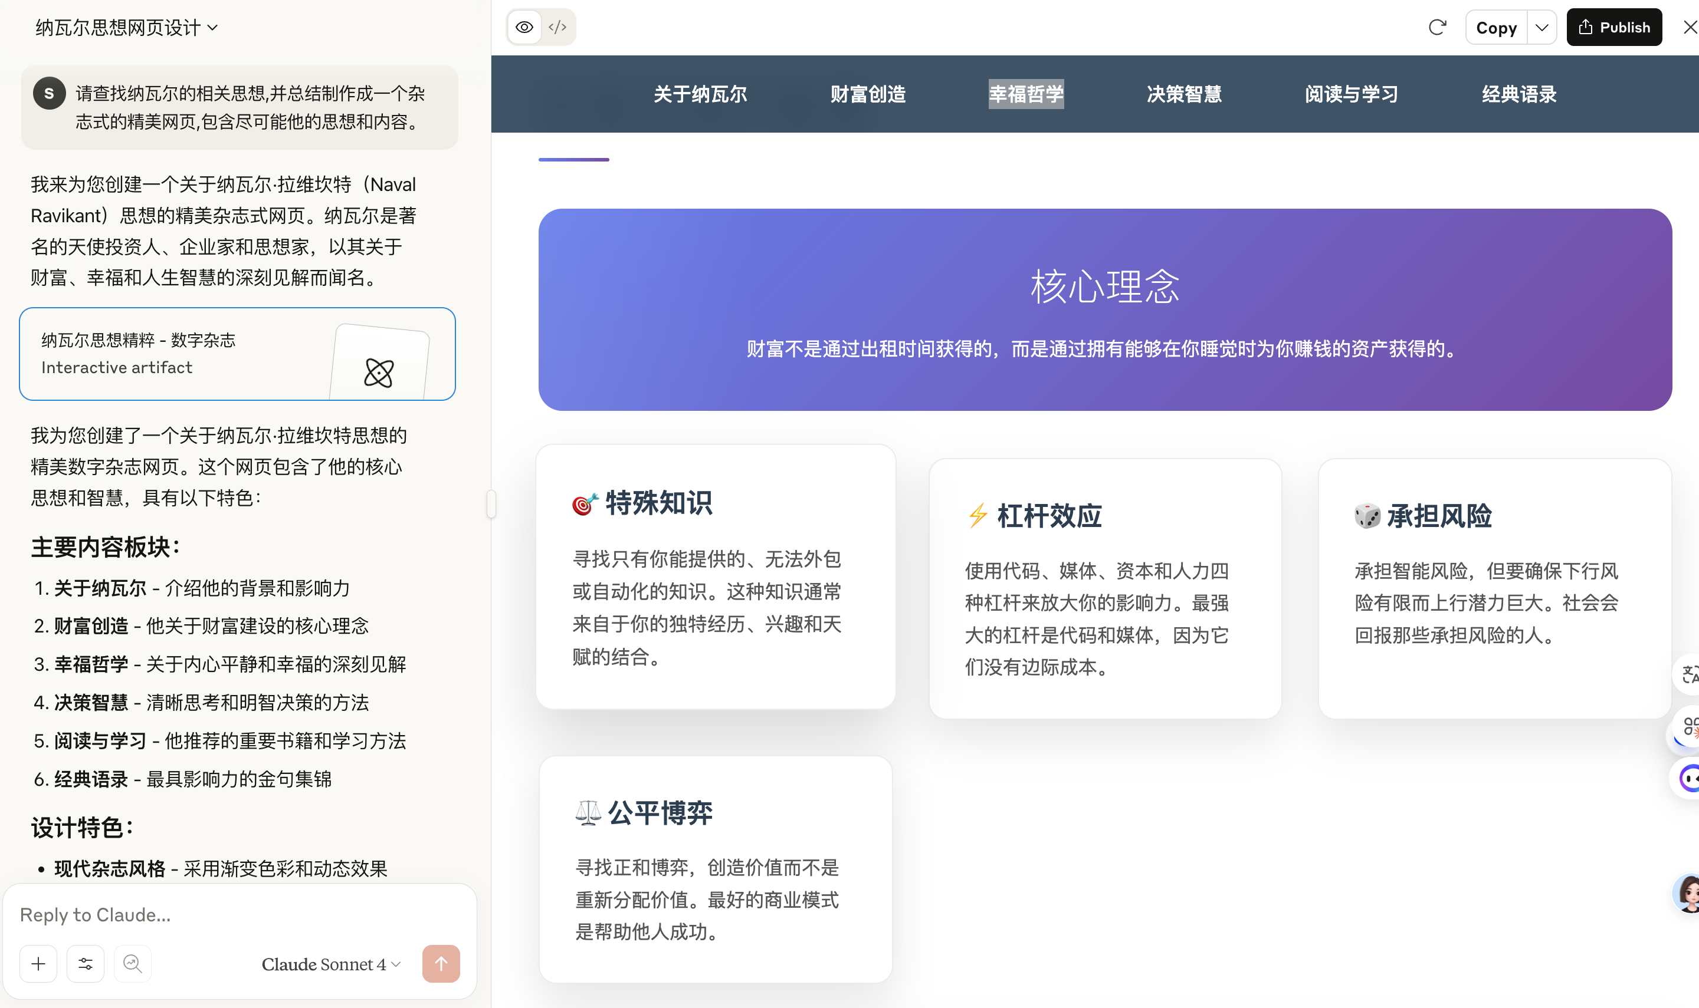
Task: Open search and tools settings icon
Action: click(x=86, y=963)
